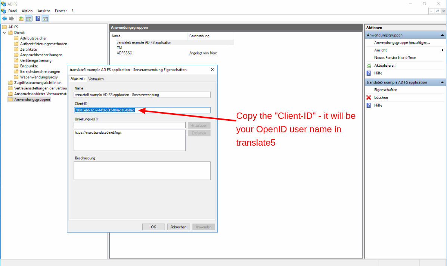Viewport: 447px width, 266px height.
Task: Click the Forward arrow toolbar icon
Action: coord(12,19)
